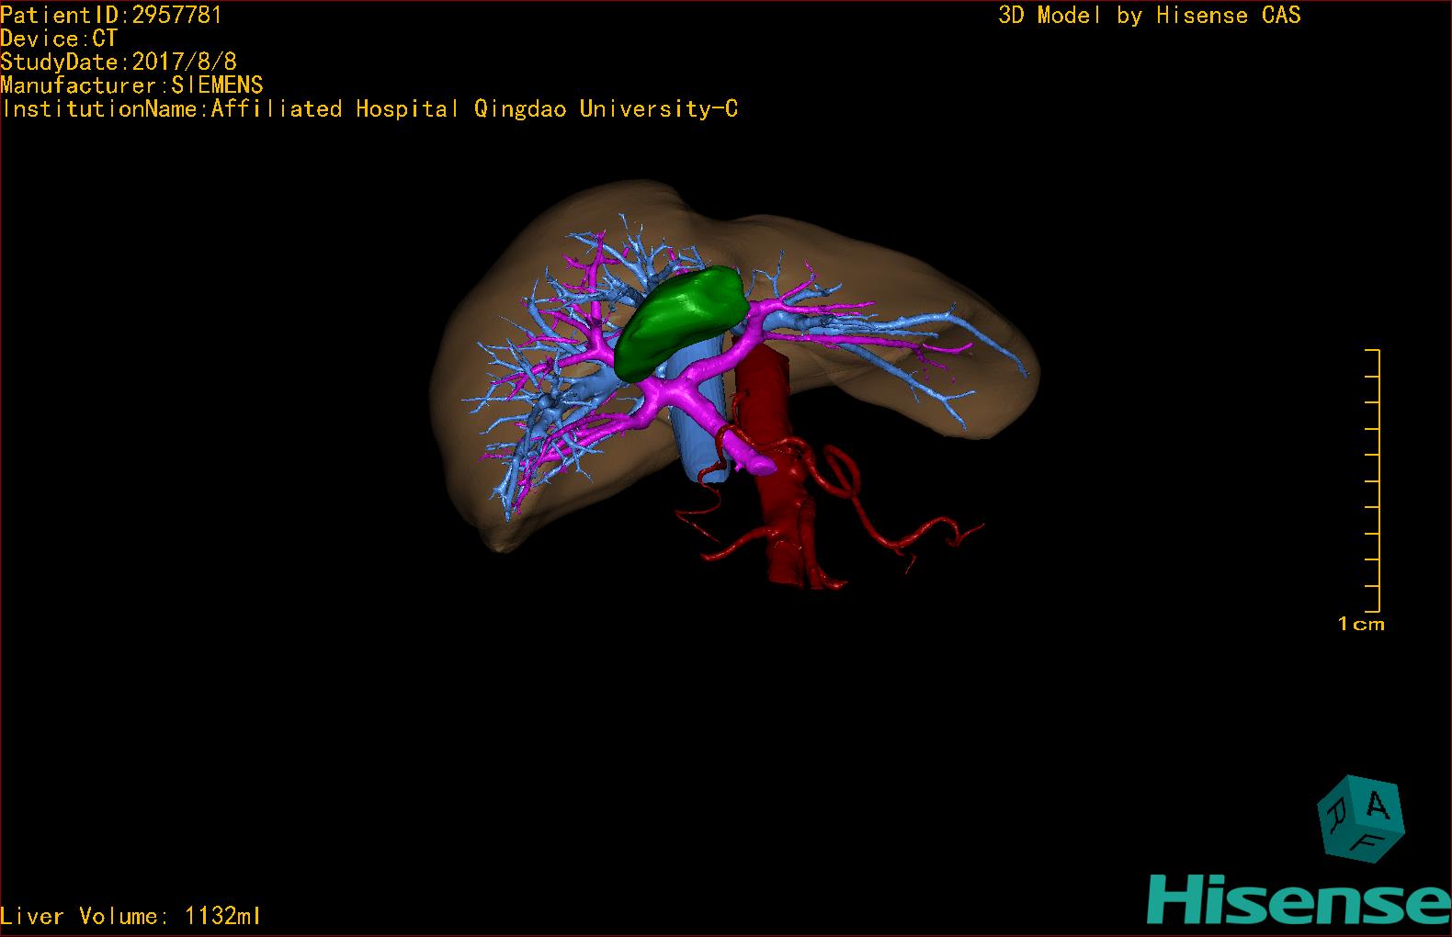Click the 1cm scale label

click(1360, 624)
